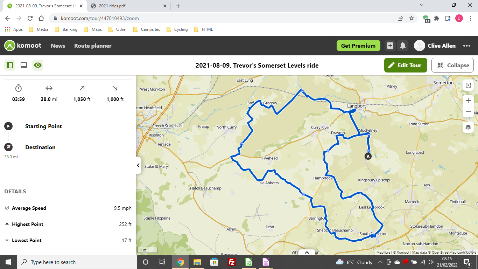The image size is (478, 269).
Task: Click the Get Premium button
Action: pyautogui.click(x=358, y=46)
